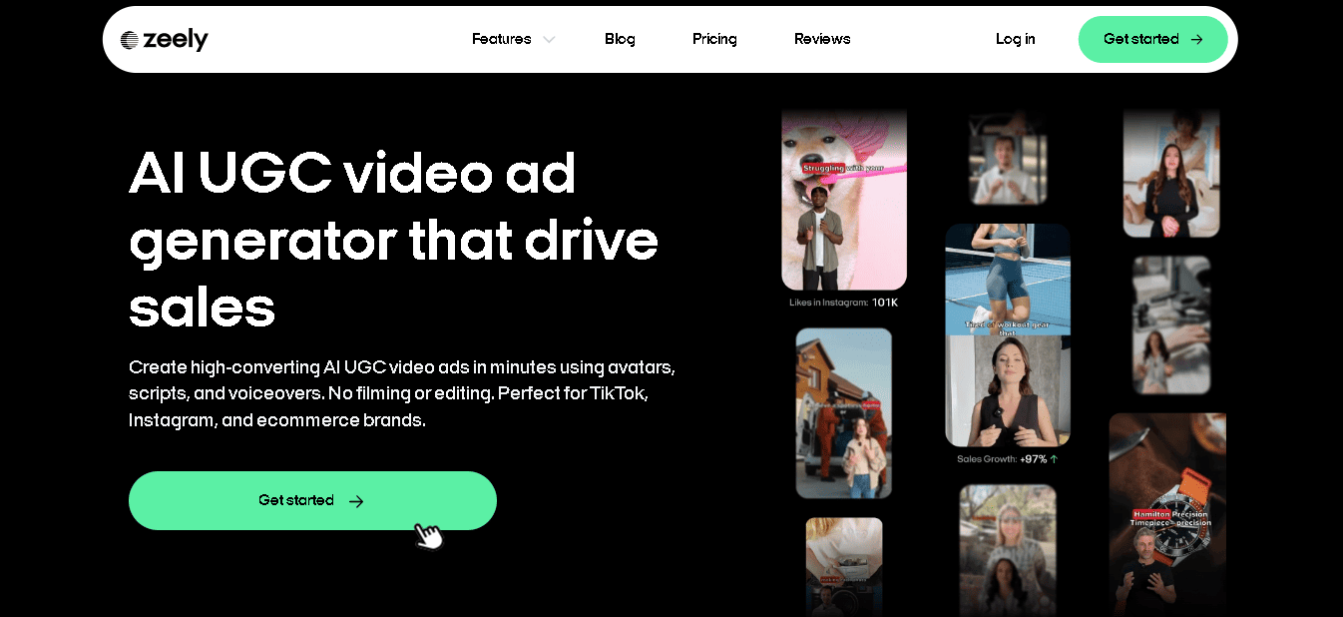The height and width of the screenshot is (617, 1343).
Task: Expand the Features dropdown chevron
Action: point(548,39)
